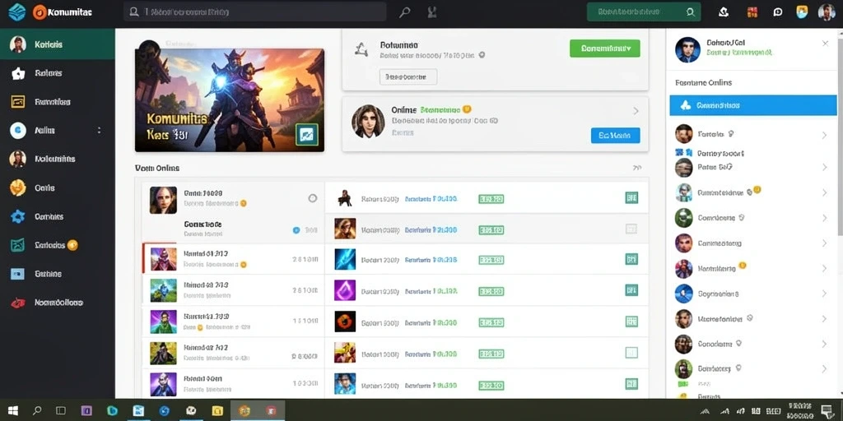
Task: Click the magnifier inside the green search box
Action: click(x=691, y=12)
